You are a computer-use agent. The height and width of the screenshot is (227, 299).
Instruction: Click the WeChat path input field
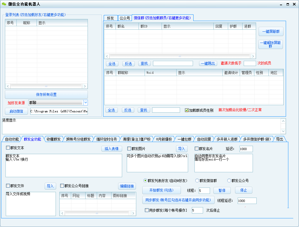(x=59, y=111)
